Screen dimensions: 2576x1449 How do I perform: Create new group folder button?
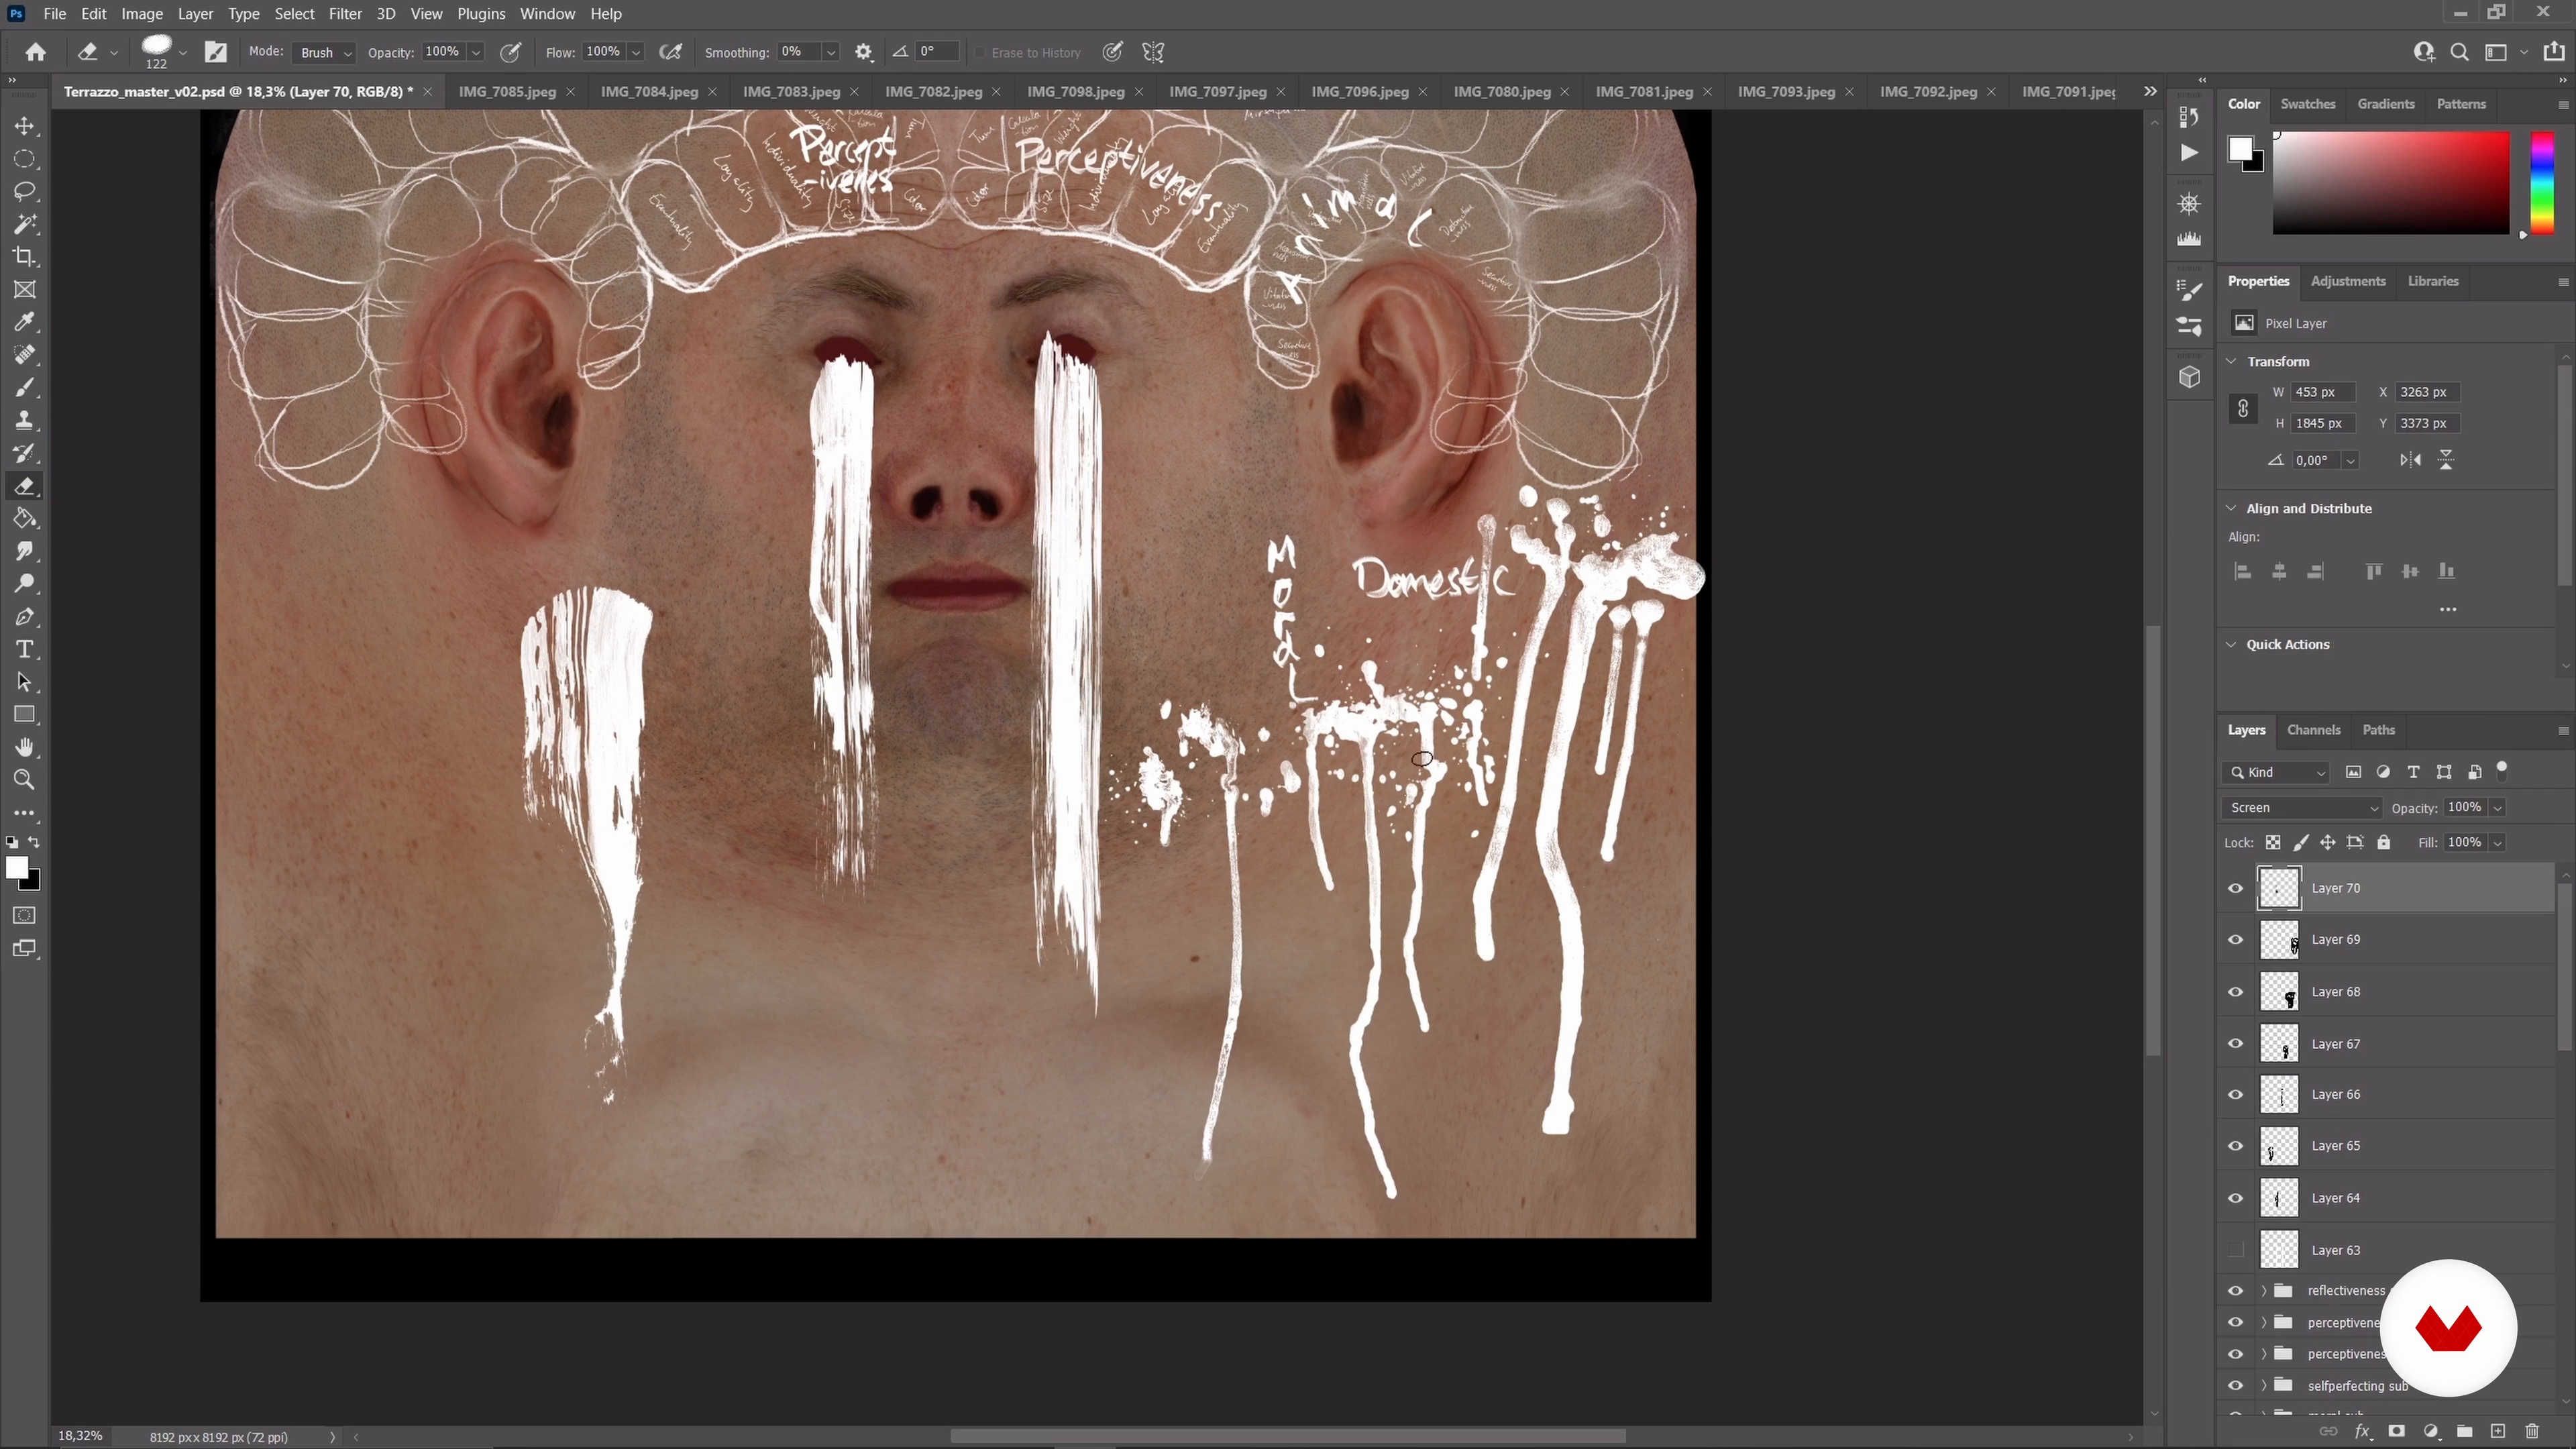[x=2464, y=1432]
